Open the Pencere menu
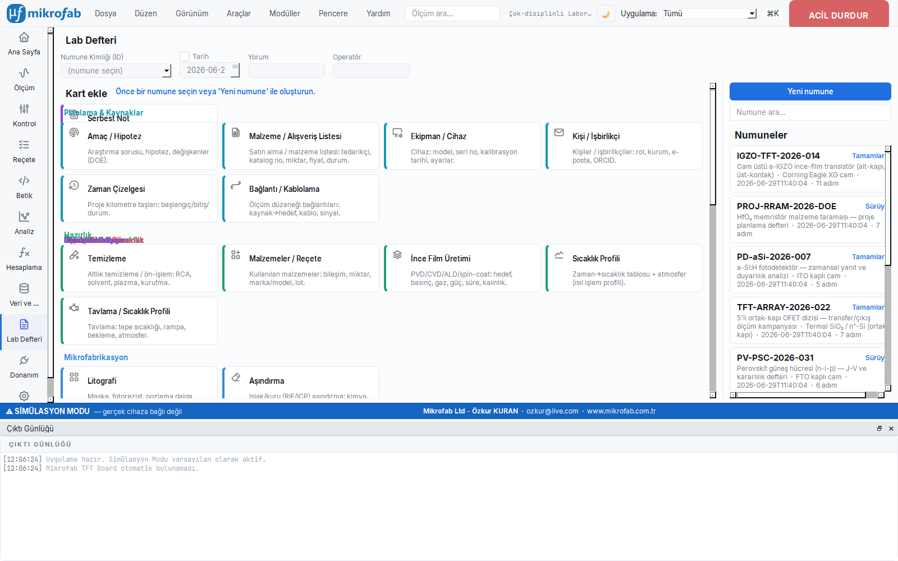The height and width of the screenshot is (561, 898). 333,13
